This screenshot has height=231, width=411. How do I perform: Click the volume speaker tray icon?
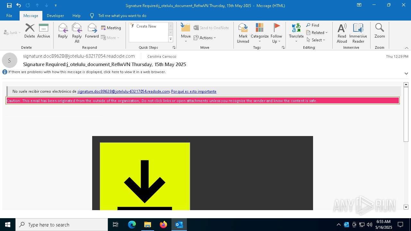(x=370, y=225)
